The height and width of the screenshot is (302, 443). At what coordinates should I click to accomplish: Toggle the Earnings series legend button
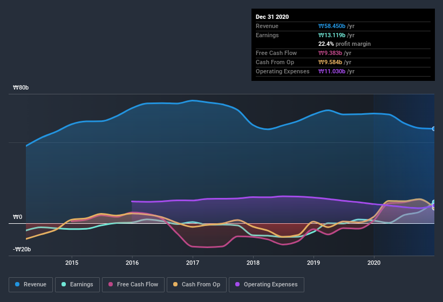(77, 285)
